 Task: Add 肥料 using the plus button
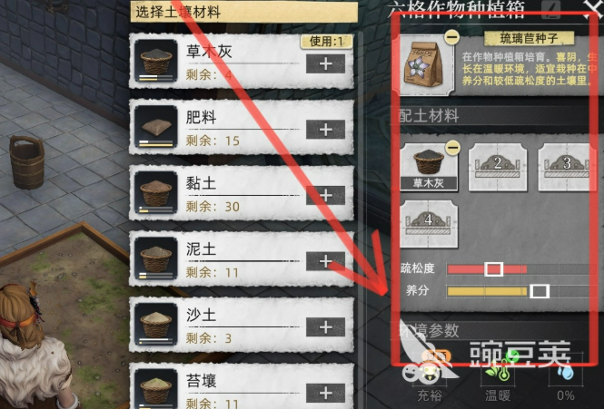[325, 130]
